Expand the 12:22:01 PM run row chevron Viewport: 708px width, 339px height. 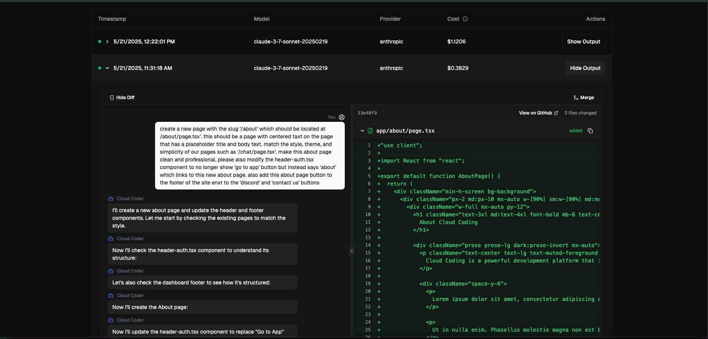[x=107, y=42]
